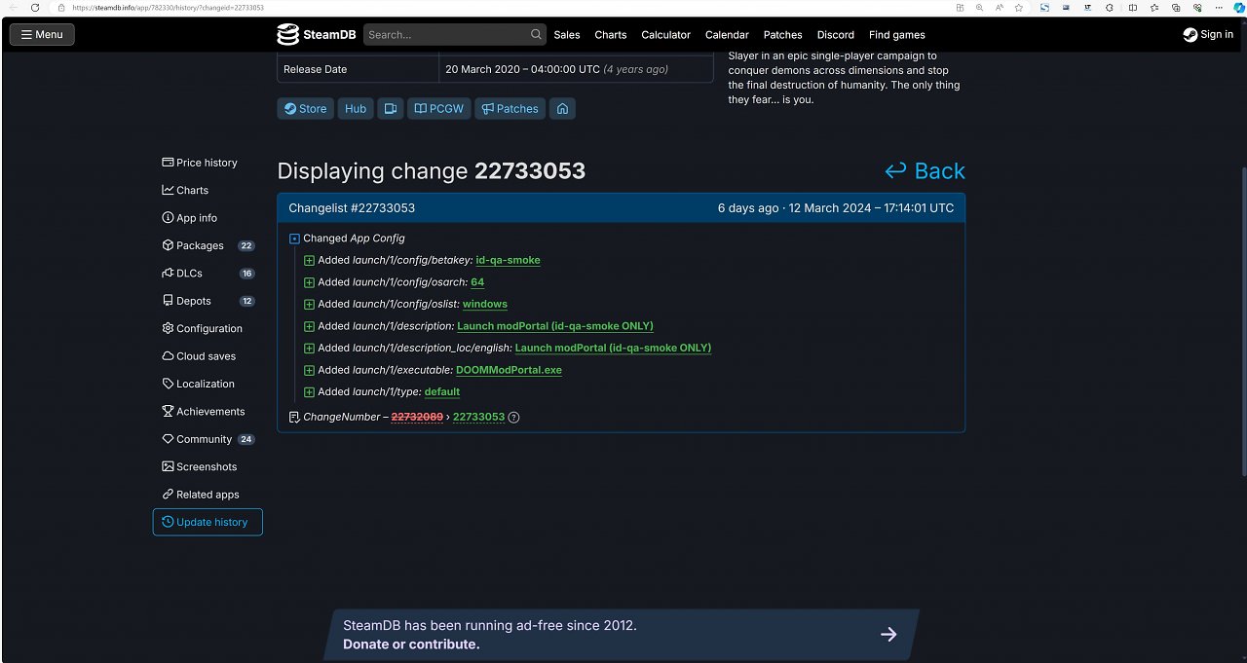Click the osarch value 64
The height and width of the screenshot is (663, 1247).
tap(477, 282)
